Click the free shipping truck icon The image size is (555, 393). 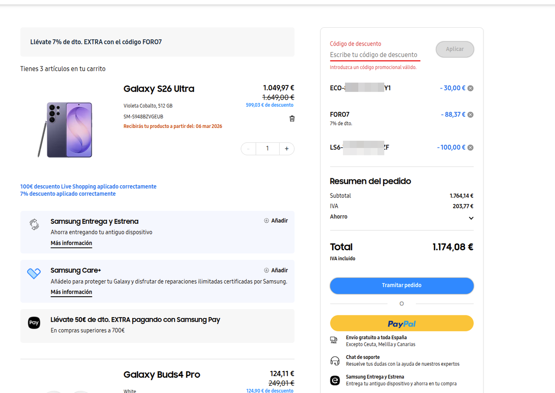[x=334, y=340]
